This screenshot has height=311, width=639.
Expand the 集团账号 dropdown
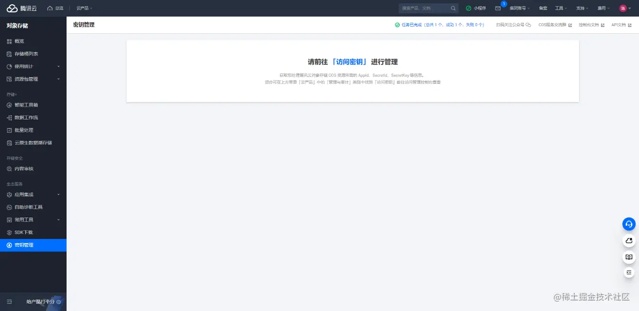click(520, 8)
